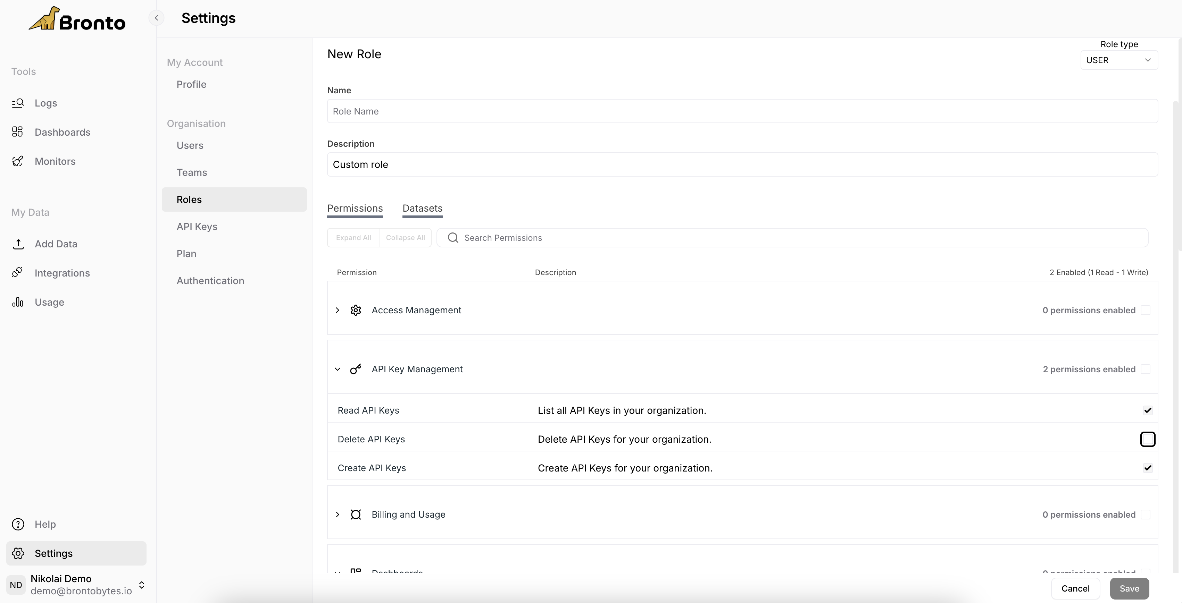Collapse sidebar with the chevron button
The image size is (1182, 603).
(157, 18)
